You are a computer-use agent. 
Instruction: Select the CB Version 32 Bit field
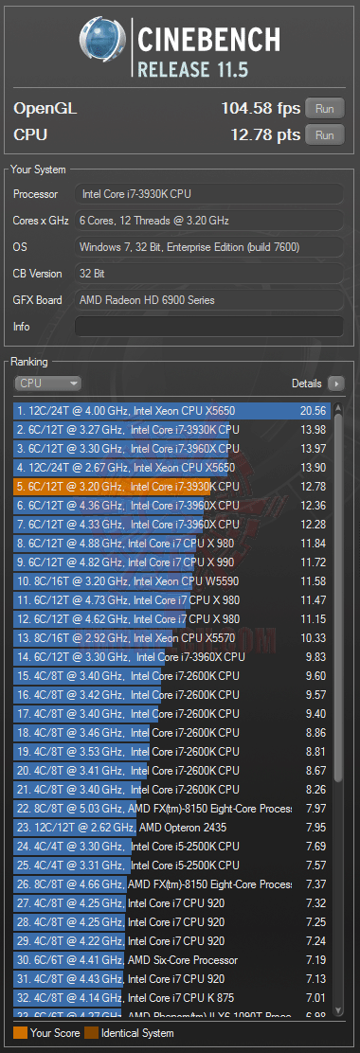point(208,274)
